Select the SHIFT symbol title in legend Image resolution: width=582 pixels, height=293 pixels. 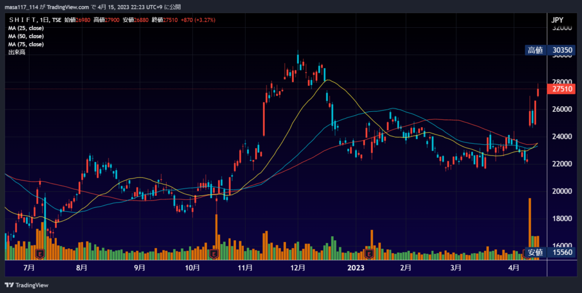pyautogui.click(x=23, y=20)
